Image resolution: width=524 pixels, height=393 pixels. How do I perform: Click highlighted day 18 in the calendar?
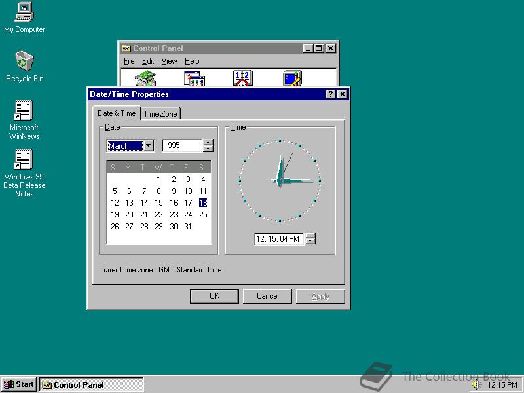click(203, 203)
